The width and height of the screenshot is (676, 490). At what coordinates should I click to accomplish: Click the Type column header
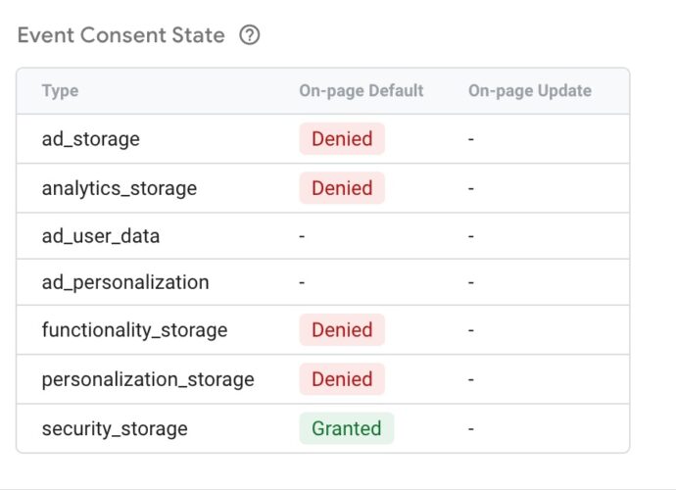(60, 91)
